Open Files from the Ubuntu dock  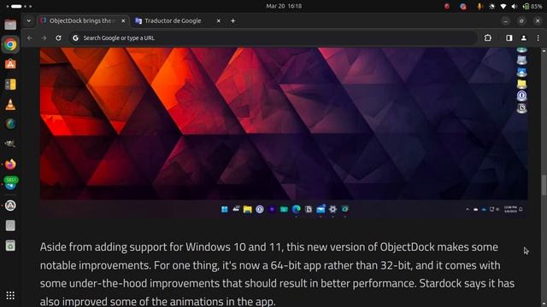tap(10, 25)
